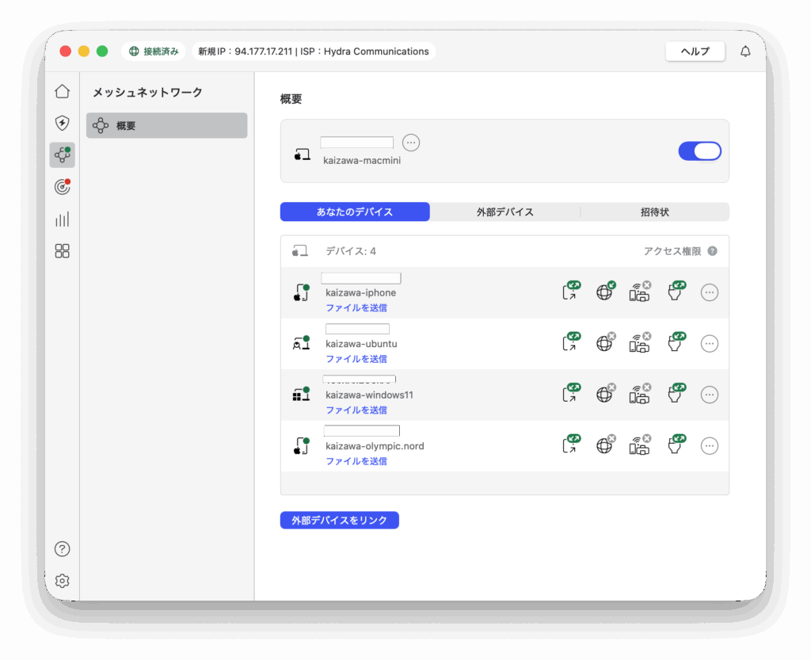Toggle local network access for kaizawa-iphone
The height and width of the screenshot is (660, 811).
(x=639, y=292)
